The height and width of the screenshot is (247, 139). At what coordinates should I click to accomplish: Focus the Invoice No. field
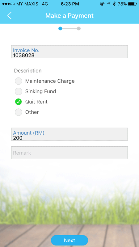(69, 52)
